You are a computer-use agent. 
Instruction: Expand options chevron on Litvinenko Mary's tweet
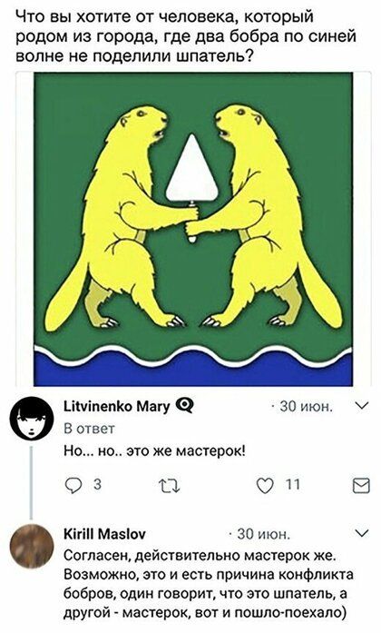coord(363,406)
